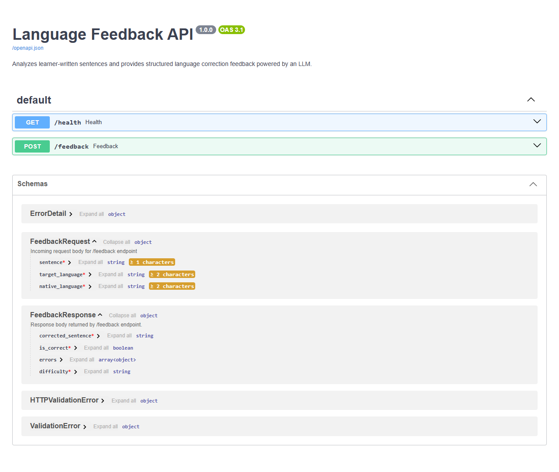Collapse the FeedbackRequest schema chevron

point(94,241)
